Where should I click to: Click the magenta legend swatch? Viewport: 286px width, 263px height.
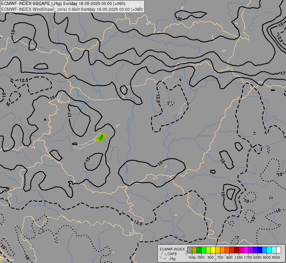[x=246, y=250]
